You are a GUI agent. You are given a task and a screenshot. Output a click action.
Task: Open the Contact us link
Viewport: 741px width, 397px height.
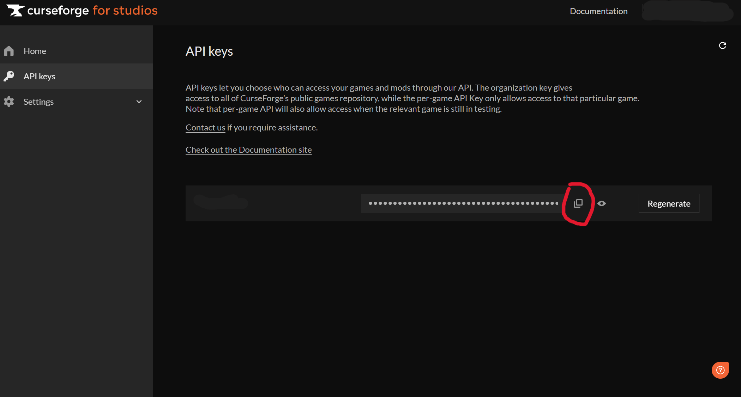click(x=205, y=128)
